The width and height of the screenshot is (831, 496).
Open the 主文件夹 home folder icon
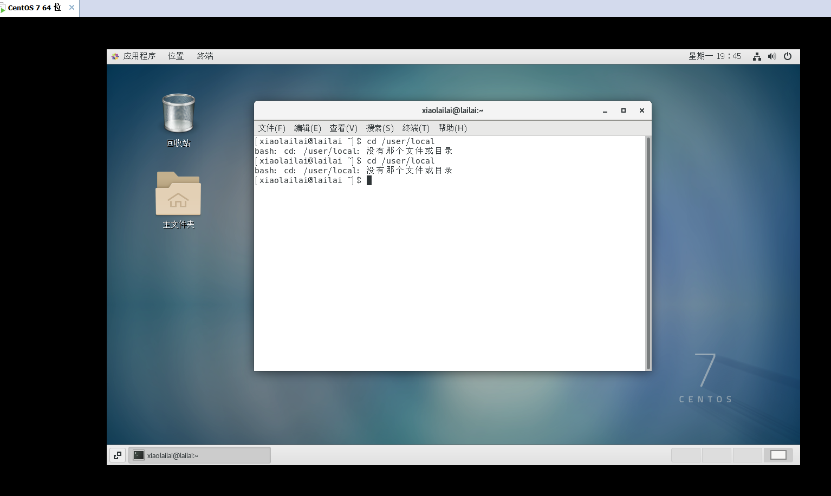178,193
